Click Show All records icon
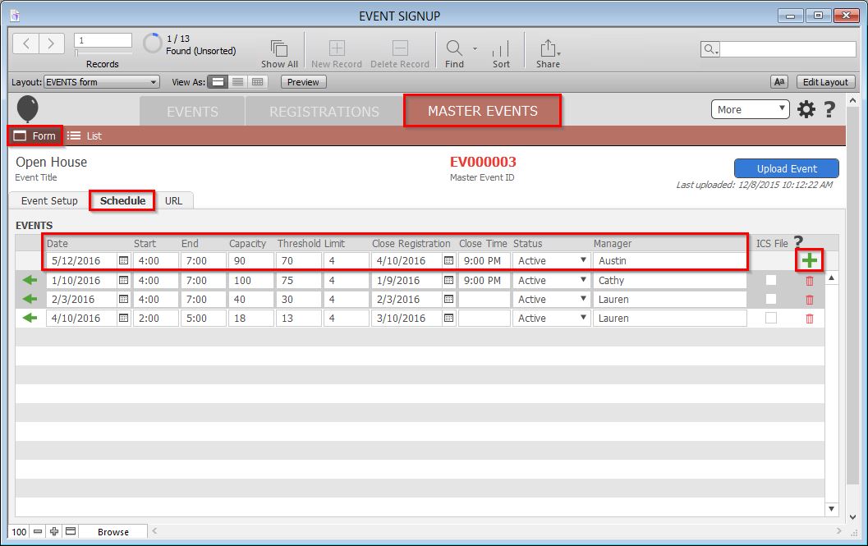 click(x=279, y=48)
